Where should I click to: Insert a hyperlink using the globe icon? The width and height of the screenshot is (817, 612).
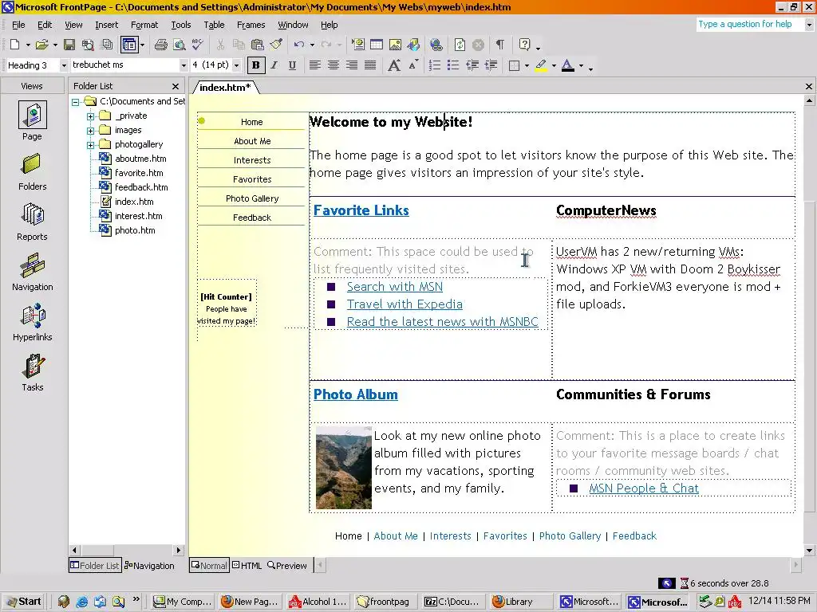[x=436, y=45]
